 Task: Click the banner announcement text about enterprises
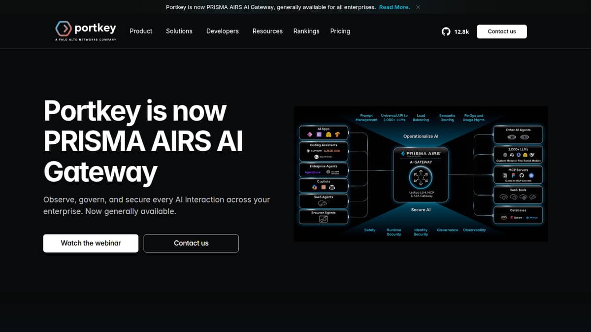(271, 7)
